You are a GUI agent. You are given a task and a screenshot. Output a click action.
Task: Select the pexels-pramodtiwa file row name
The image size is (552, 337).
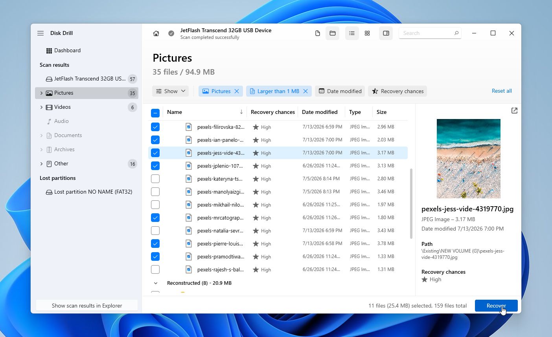tap(221, 256)
